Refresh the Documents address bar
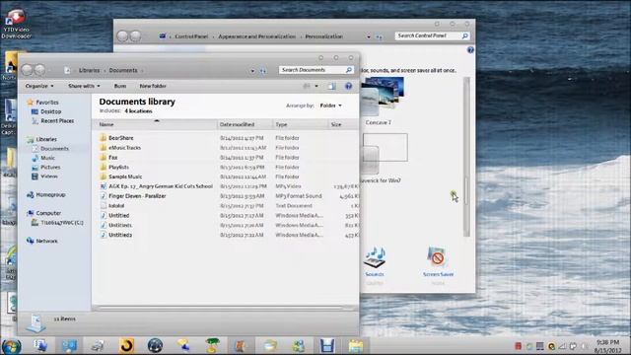Screen dimensions: 631x355 pyautogui.click(x=263, y=70)
